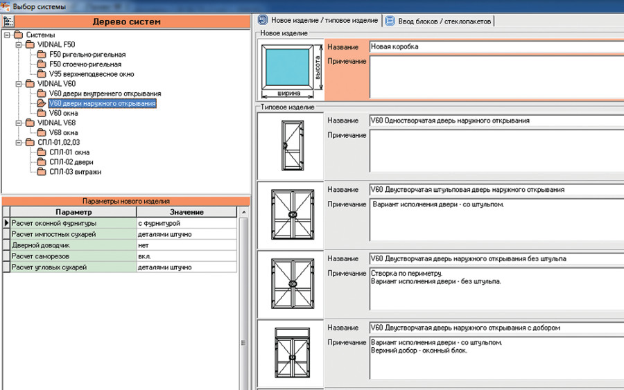624x390 pixels.
Task: Select double-leaf штульповая door thumbnail
Action: point(292,215)
